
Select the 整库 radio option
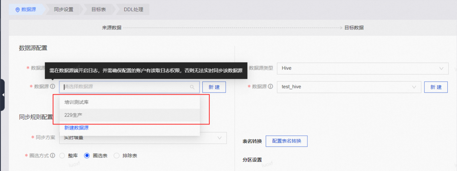(x=62, y=156)
